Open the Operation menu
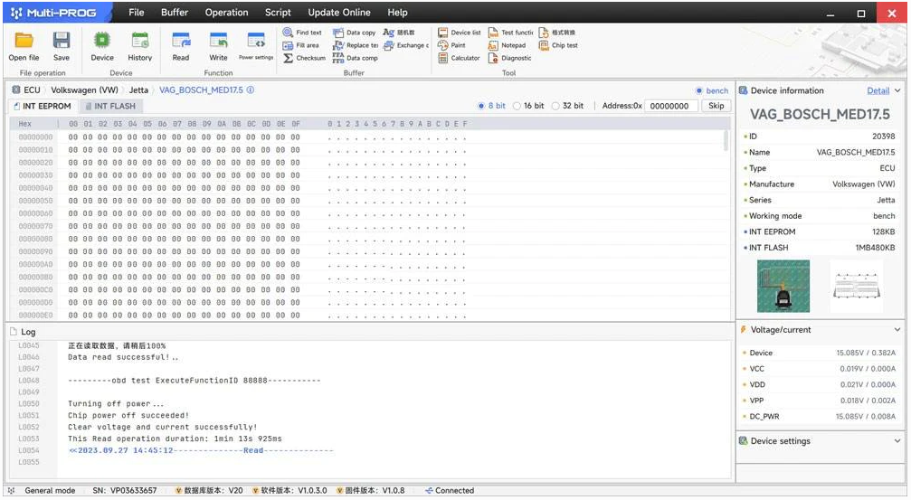The height and width of the screenshot is (500, 911). pos(226,12)
